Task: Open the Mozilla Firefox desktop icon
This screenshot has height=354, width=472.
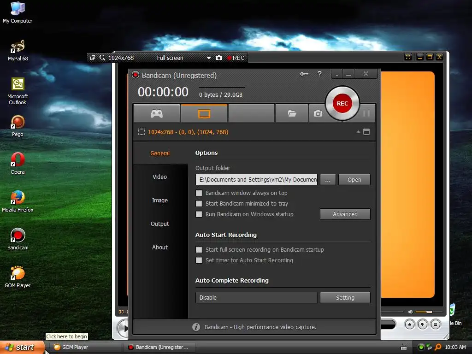Action: (18, 201)
